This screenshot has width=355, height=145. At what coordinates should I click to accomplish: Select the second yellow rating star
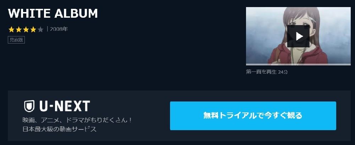18,29
